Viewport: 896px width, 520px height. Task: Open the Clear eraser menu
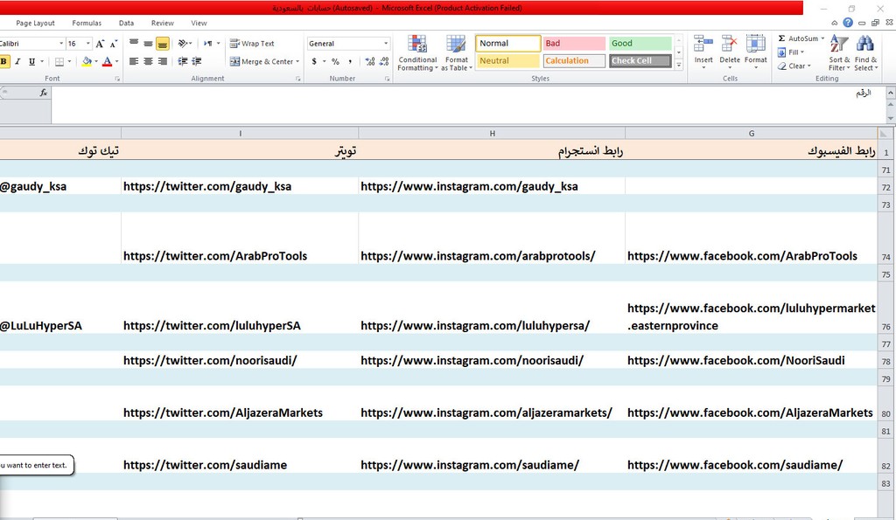coord(794,66)
